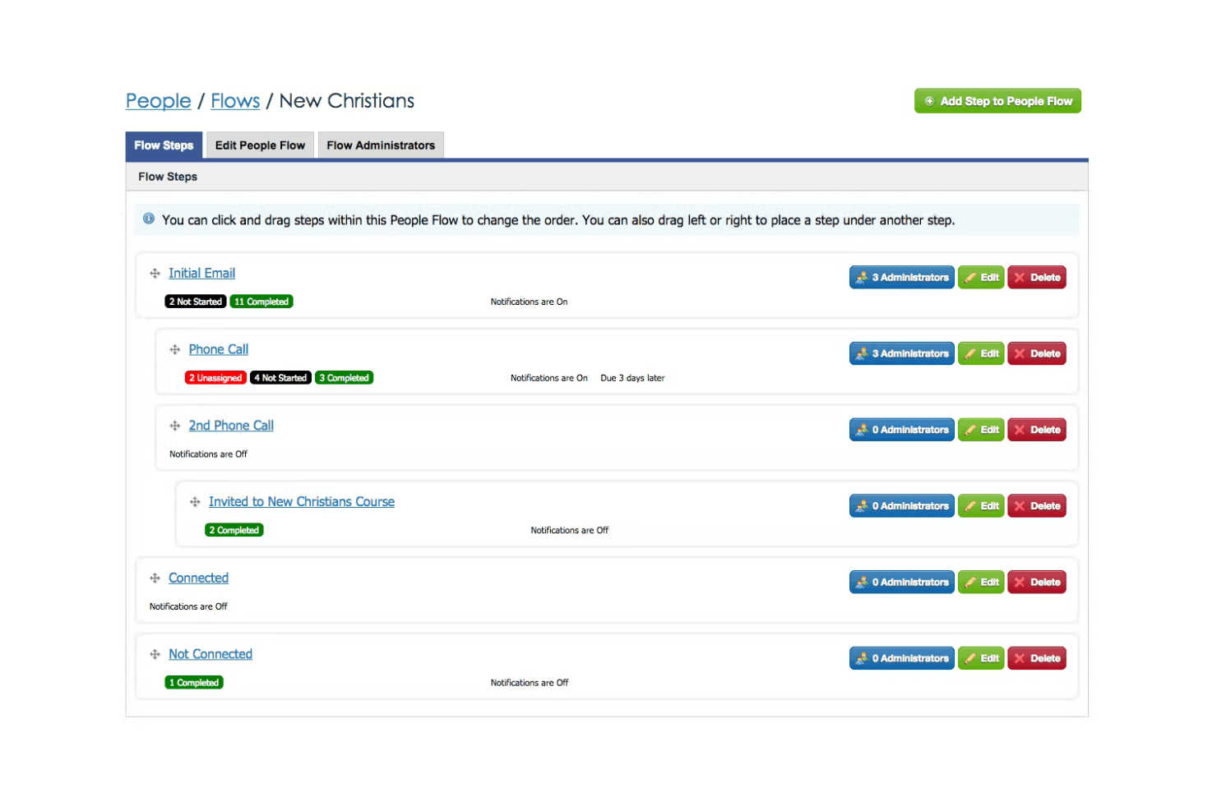Screen dimensions: 1217x811
Task: Open the Initial Email step link
Action: 201,274
